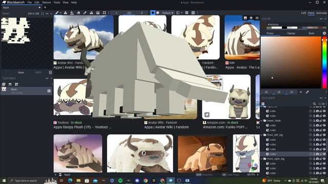The width and height of the screenshot is (328, 184).
Task: Choose the circle brush shape
Action: (158, 13)
